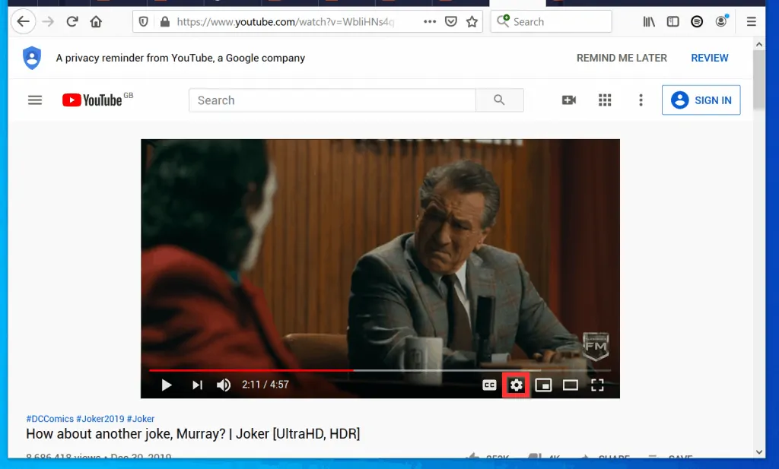Enable miniplayer mode

click(543, 385)
